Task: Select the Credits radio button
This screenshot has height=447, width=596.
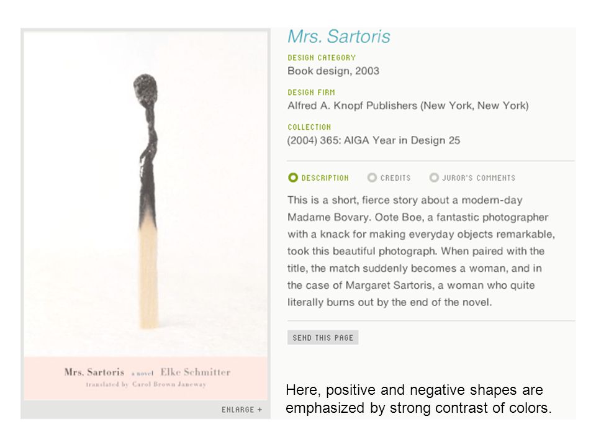Action: [372, 178]
